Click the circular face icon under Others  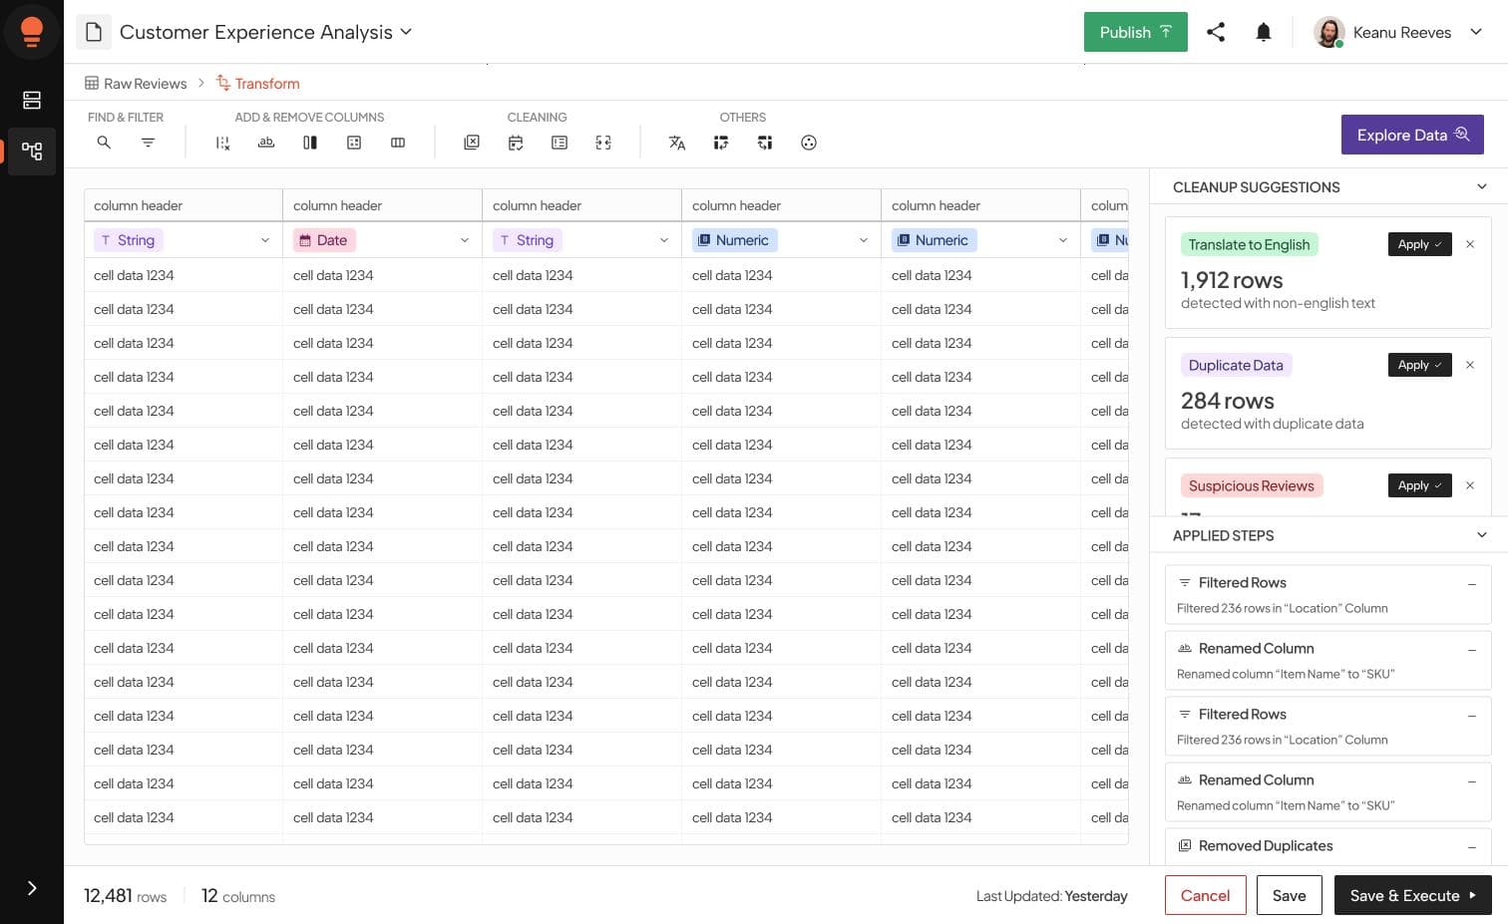(x=809, y=143)
